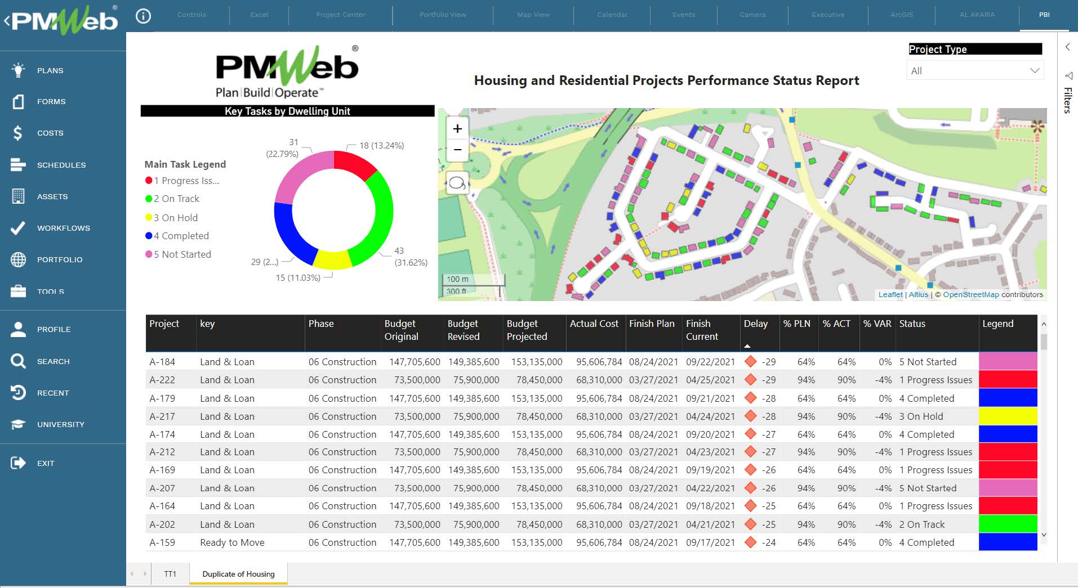Open the Tools briefcase icon
Screen dimensions: 1078x588
point(18,291)
